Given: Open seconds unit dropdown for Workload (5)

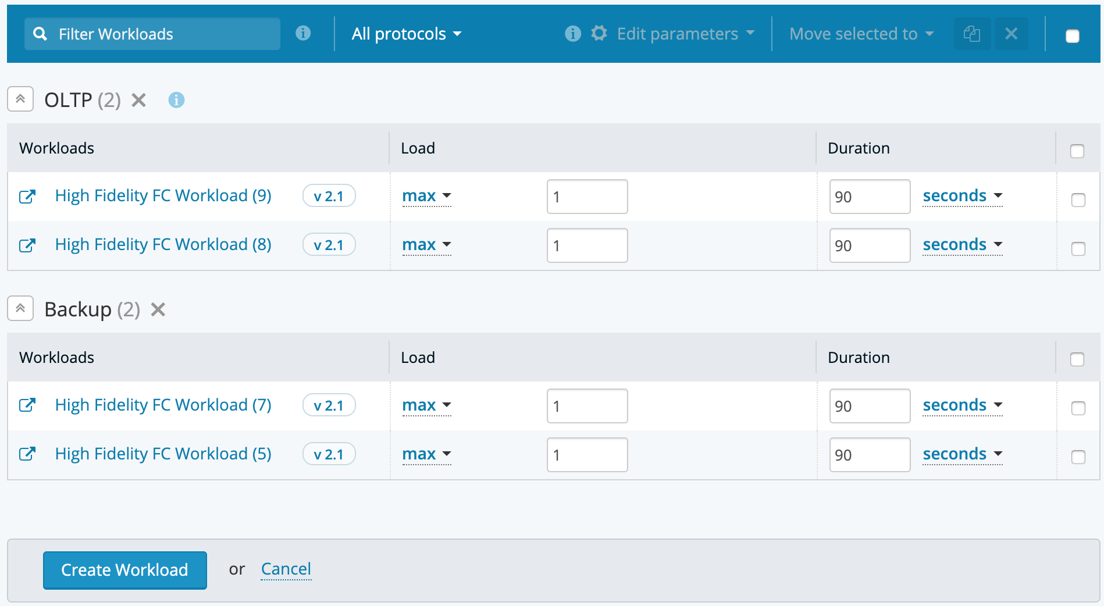Looking at the screenshot, I should 963,454.
